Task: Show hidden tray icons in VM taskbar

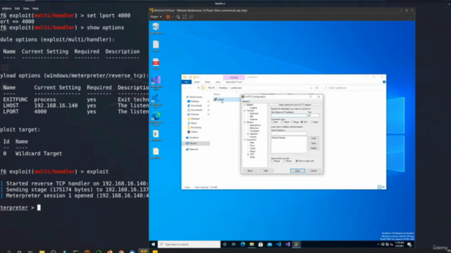Action: [378, 245]
